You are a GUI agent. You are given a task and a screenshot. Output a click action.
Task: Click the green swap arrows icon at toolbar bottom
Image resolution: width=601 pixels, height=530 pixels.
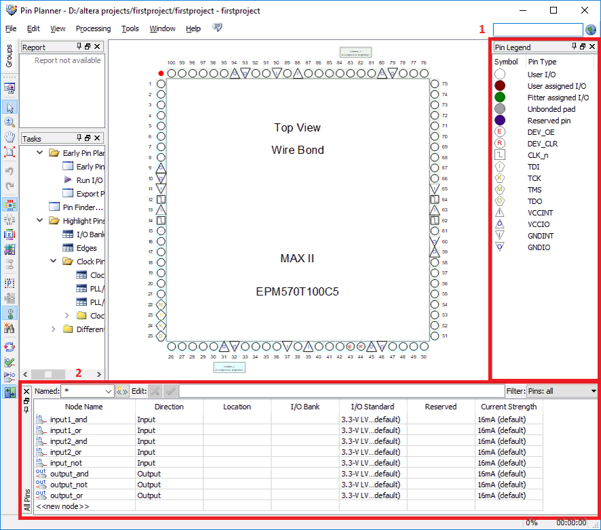(x=9, y=392)
